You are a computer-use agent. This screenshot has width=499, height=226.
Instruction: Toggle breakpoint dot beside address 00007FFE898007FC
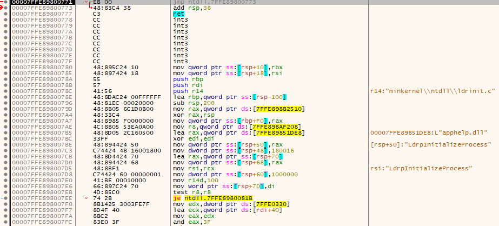(5, 222)
